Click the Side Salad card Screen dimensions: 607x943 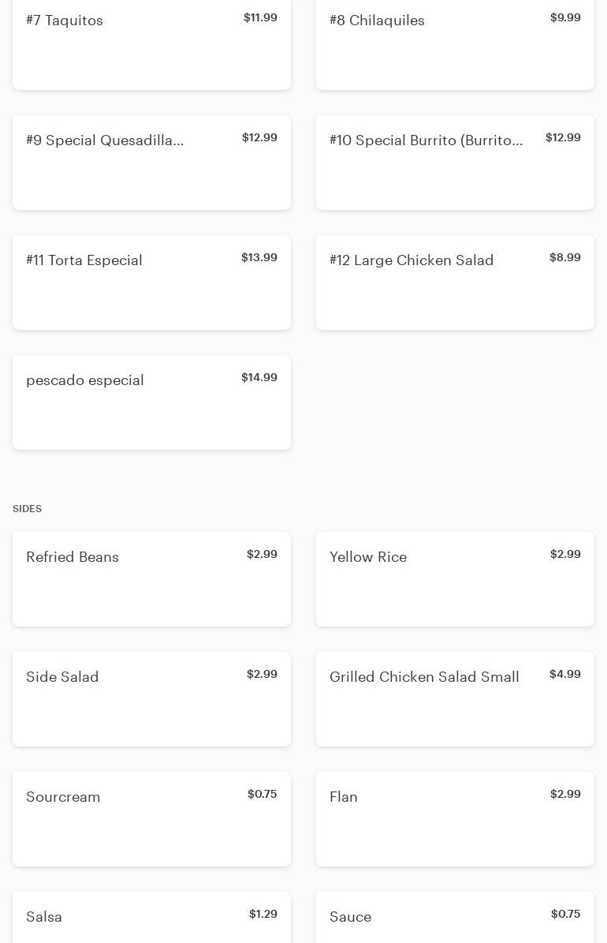click(x=151, y=699)
